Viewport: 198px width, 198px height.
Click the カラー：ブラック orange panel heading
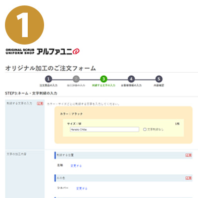tap(71, 114)
